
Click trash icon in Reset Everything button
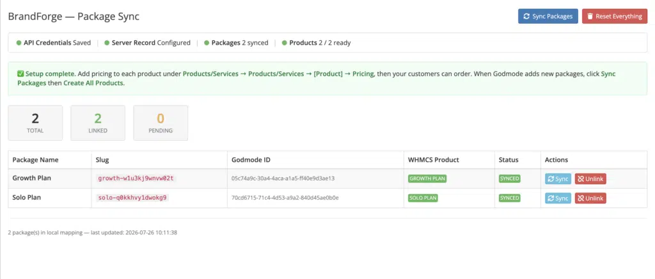pyautogui.click(x=590, y=16)
